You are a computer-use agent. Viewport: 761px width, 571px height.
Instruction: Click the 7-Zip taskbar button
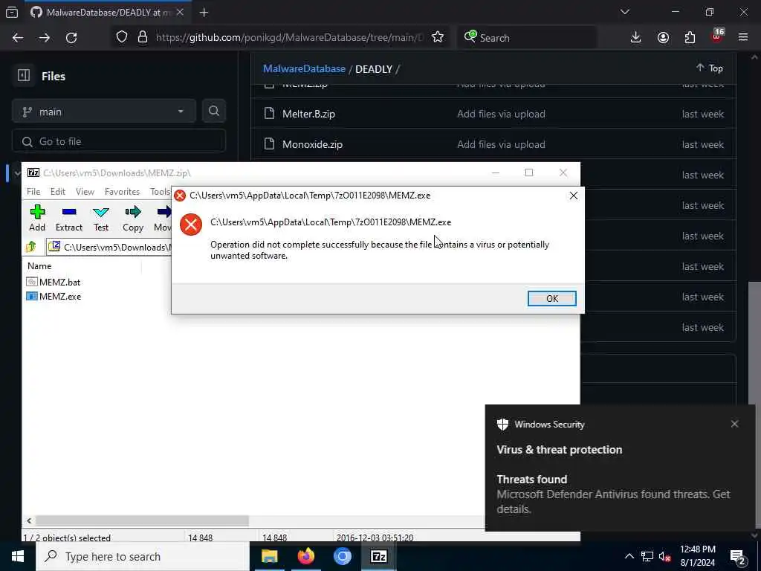[378, 556]
